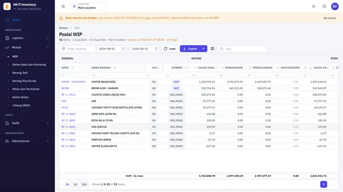The image size is (343, 192).
Task: Filter the SALDO AWAL column funnel icon
Action: 195,68
